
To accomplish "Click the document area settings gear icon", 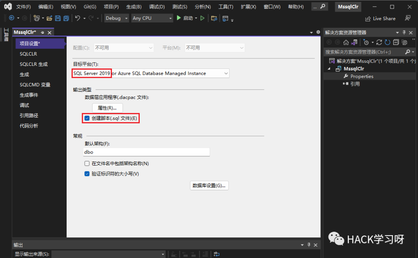I will coord(318,32).
